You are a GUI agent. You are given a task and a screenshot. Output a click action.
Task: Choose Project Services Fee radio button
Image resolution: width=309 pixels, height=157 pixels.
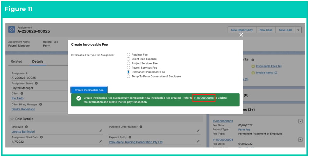tap(128, 63)
